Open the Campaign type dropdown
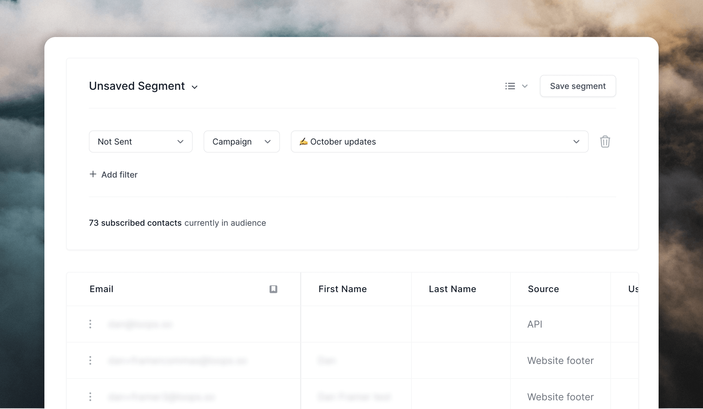Image resolution: width=703 pixels, height=409 pixels. point(242,142)
